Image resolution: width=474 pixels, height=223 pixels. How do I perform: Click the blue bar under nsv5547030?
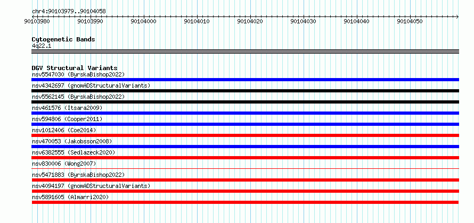click(x=245, y=80)
